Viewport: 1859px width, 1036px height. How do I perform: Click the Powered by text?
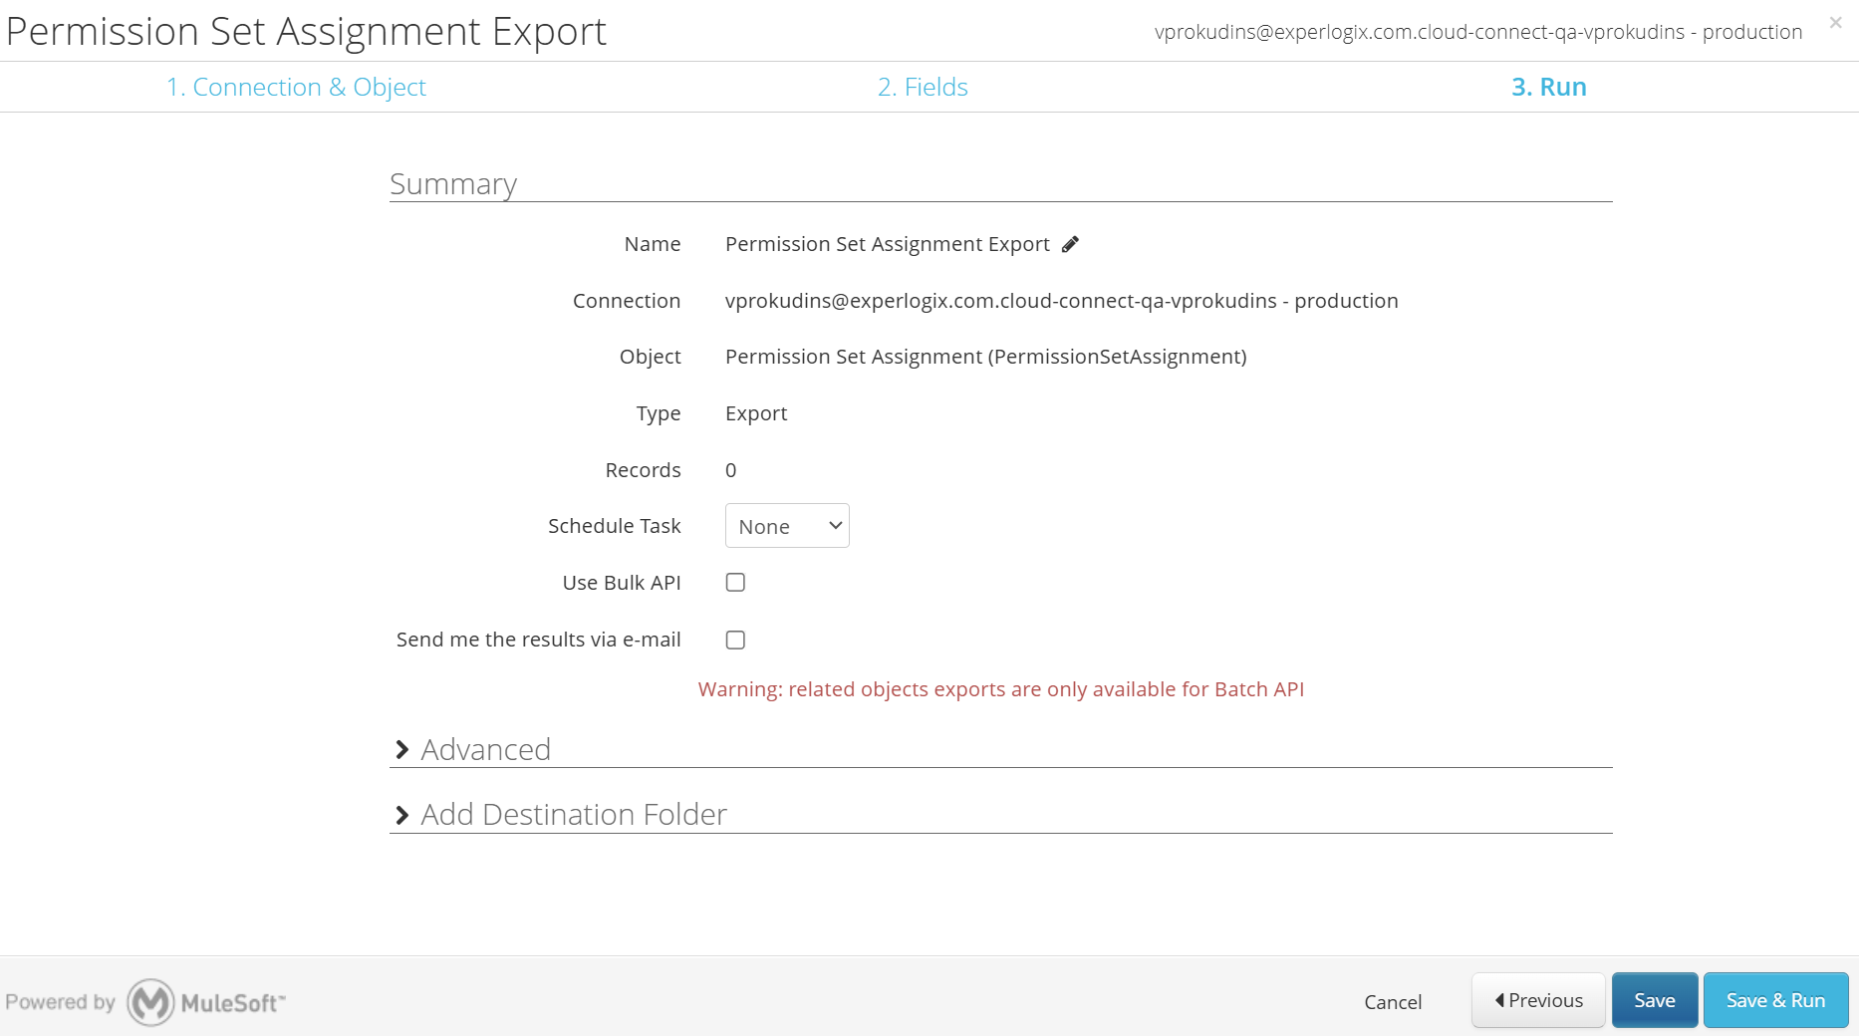tap(61, 1002)
